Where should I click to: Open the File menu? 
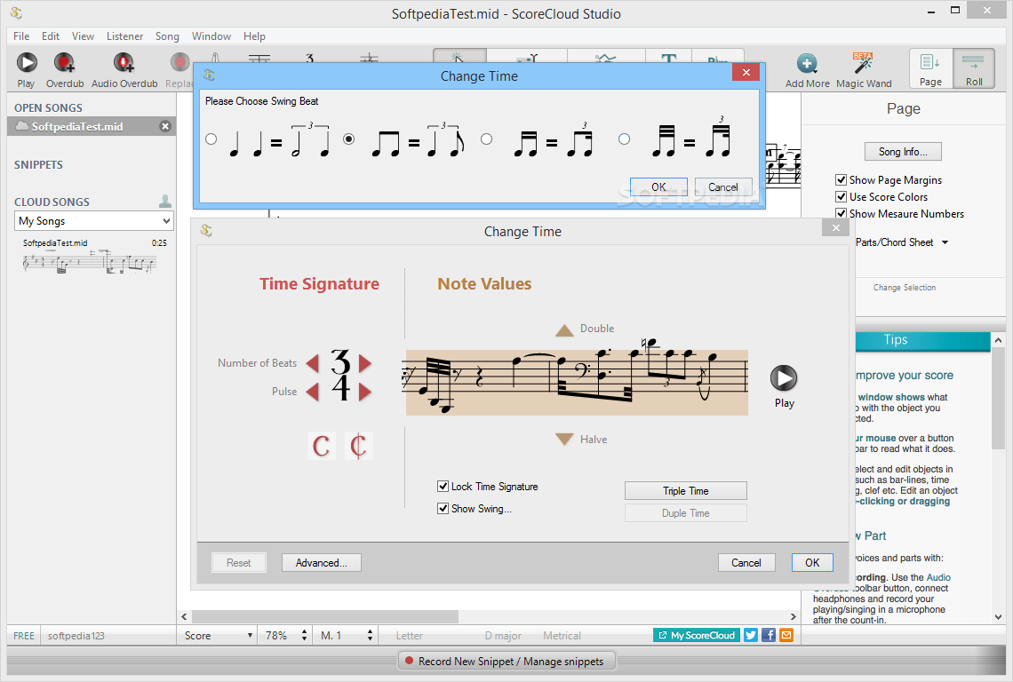(x=21, y=36)
